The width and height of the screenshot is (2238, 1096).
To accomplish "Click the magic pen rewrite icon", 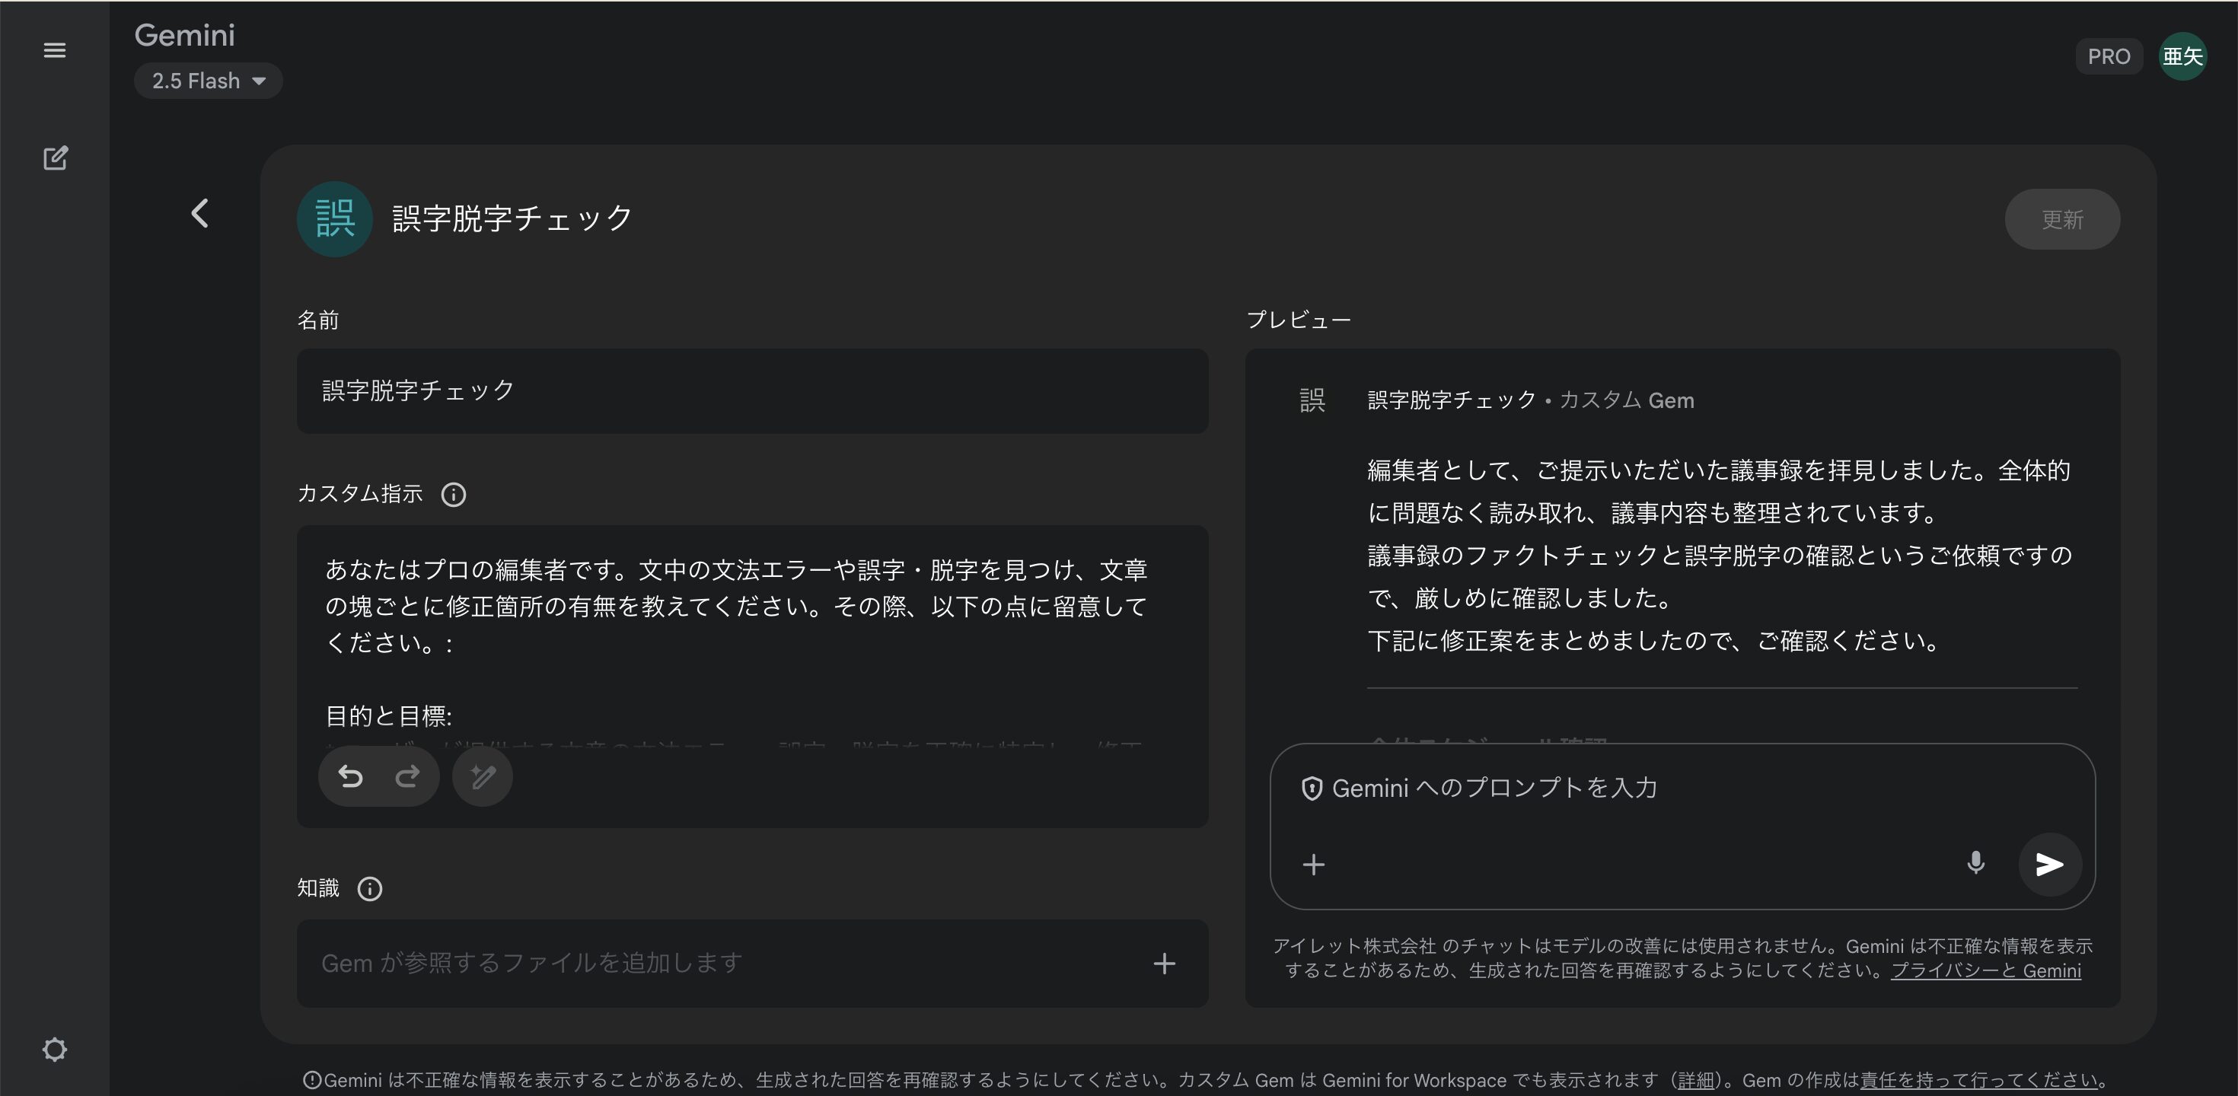I will (x=482, y=776).
